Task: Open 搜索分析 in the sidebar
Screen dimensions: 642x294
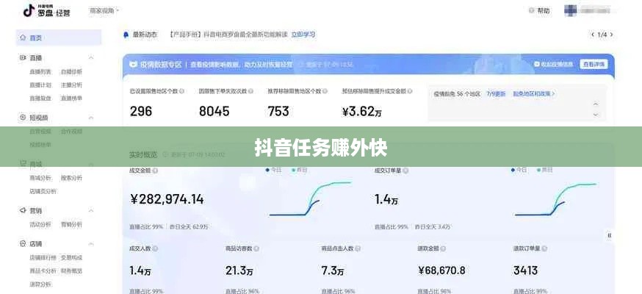Action: click(x=72, y=178)
